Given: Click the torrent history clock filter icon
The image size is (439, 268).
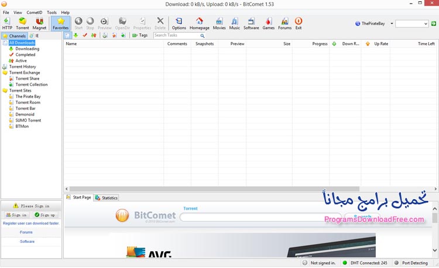Looking at the screenshot, I should pyautogui.click(x=105, y=35).
